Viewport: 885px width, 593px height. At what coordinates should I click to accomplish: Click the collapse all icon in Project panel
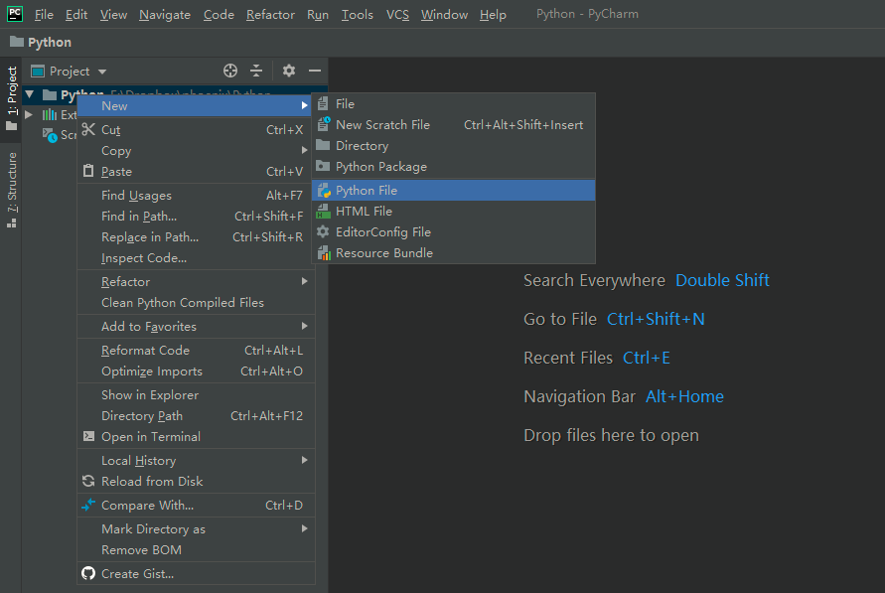pos(256,71)
